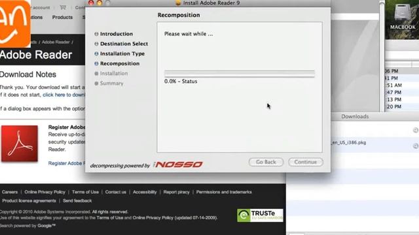Image resolution: width=419 pixels, height=235 pixels.
Task: Click the Introduction step in the installer
Action: click(117, 34)
